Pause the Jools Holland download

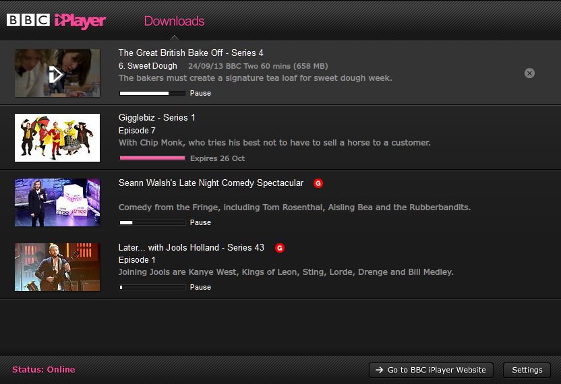pos(200,287)
